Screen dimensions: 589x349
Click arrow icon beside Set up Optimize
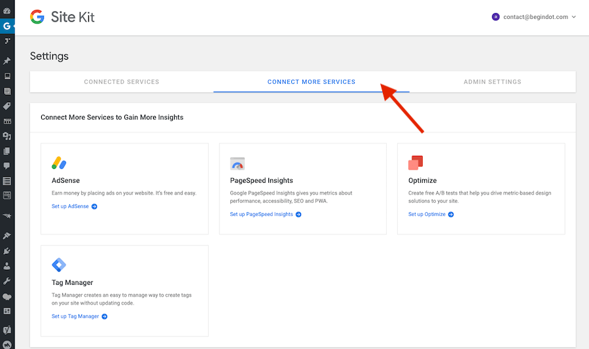click(x=451, y=215)
